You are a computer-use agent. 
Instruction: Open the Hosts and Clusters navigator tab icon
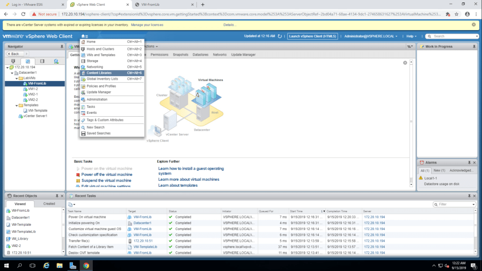[13, 61]
